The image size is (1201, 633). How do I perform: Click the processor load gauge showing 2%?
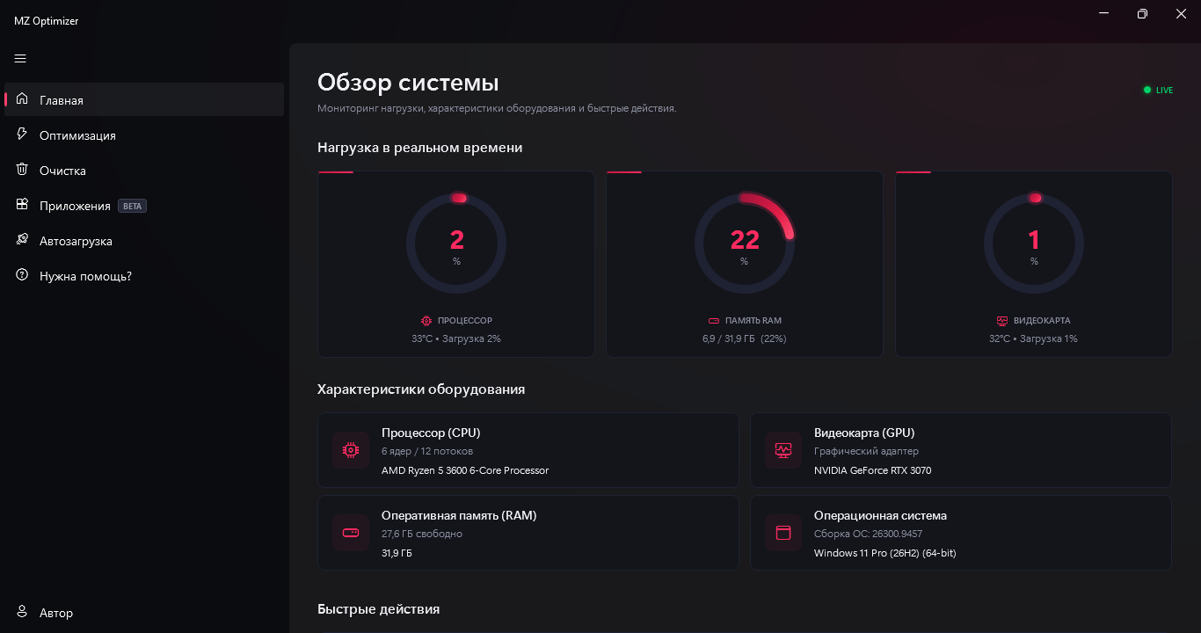click(456, 244)
